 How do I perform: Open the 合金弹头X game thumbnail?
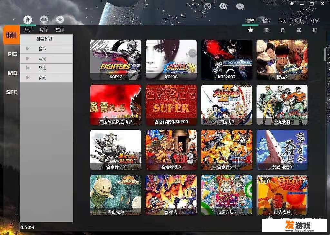116,150
